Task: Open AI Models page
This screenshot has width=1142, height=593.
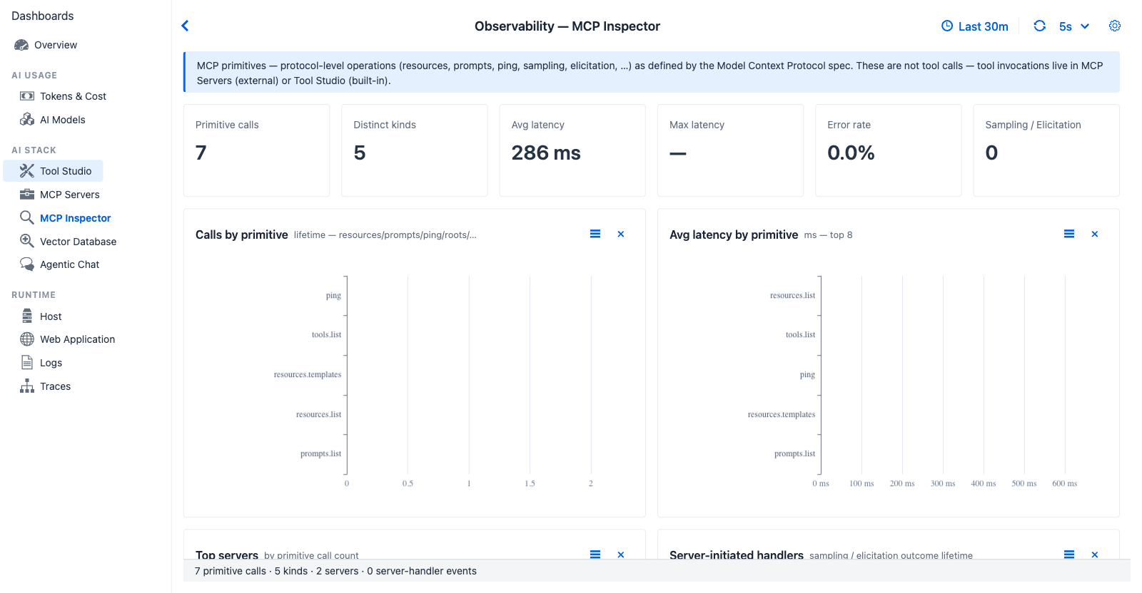Action: click(63, 120)
